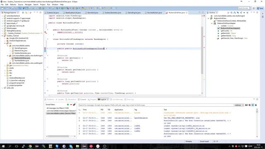Open the Window menu
This screenshot has height=149, width=265.
[x=55, y=5]
